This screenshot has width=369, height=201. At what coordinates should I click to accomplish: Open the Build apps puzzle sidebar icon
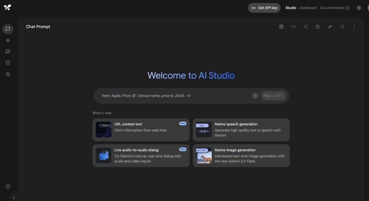tap(8, 63)
